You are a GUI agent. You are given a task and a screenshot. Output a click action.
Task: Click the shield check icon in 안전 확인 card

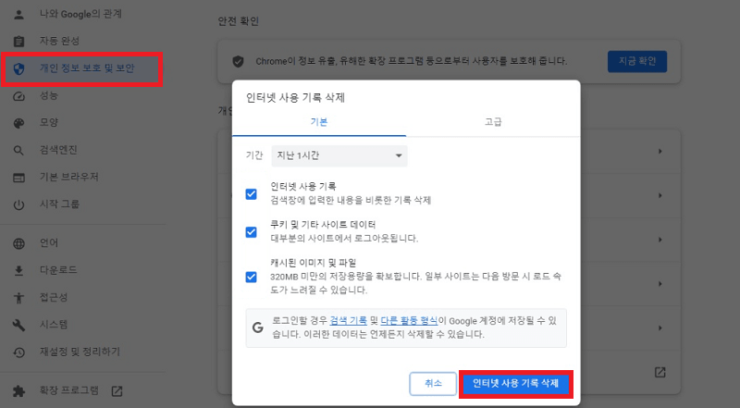tap(239, 61)
